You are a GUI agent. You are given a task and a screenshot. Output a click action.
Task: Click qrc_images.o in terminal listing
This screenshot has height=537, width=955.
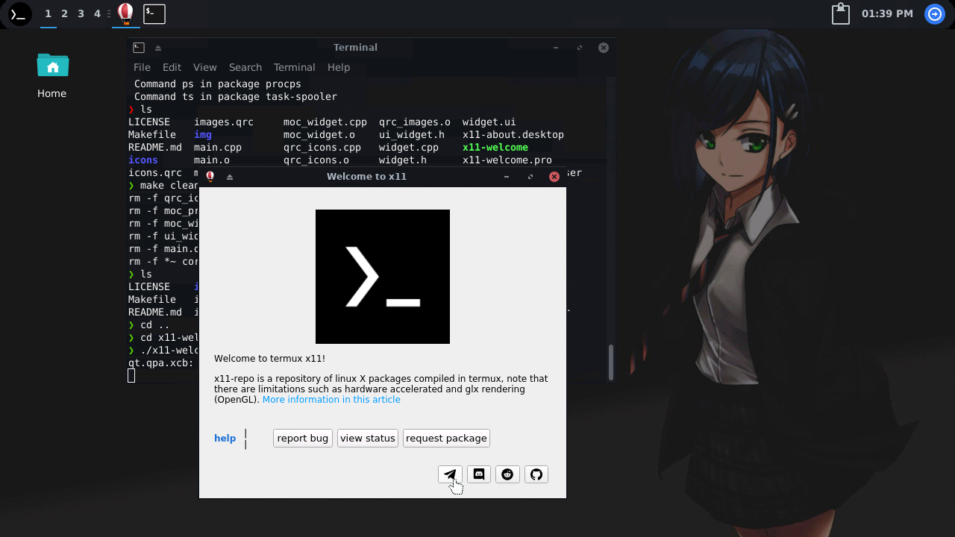point(415,122)
